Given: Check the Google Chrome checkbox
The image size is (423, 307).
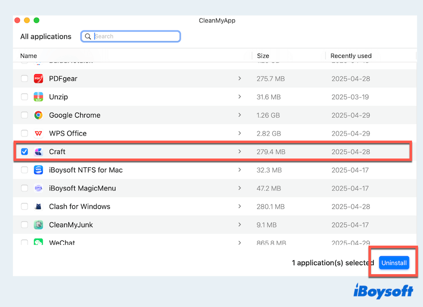Looking at the screenshot, I should [x=24, y=115].
